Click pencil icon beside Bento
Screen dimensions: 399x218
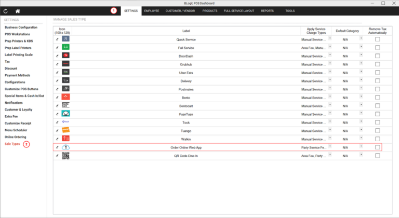pos(57,98)
